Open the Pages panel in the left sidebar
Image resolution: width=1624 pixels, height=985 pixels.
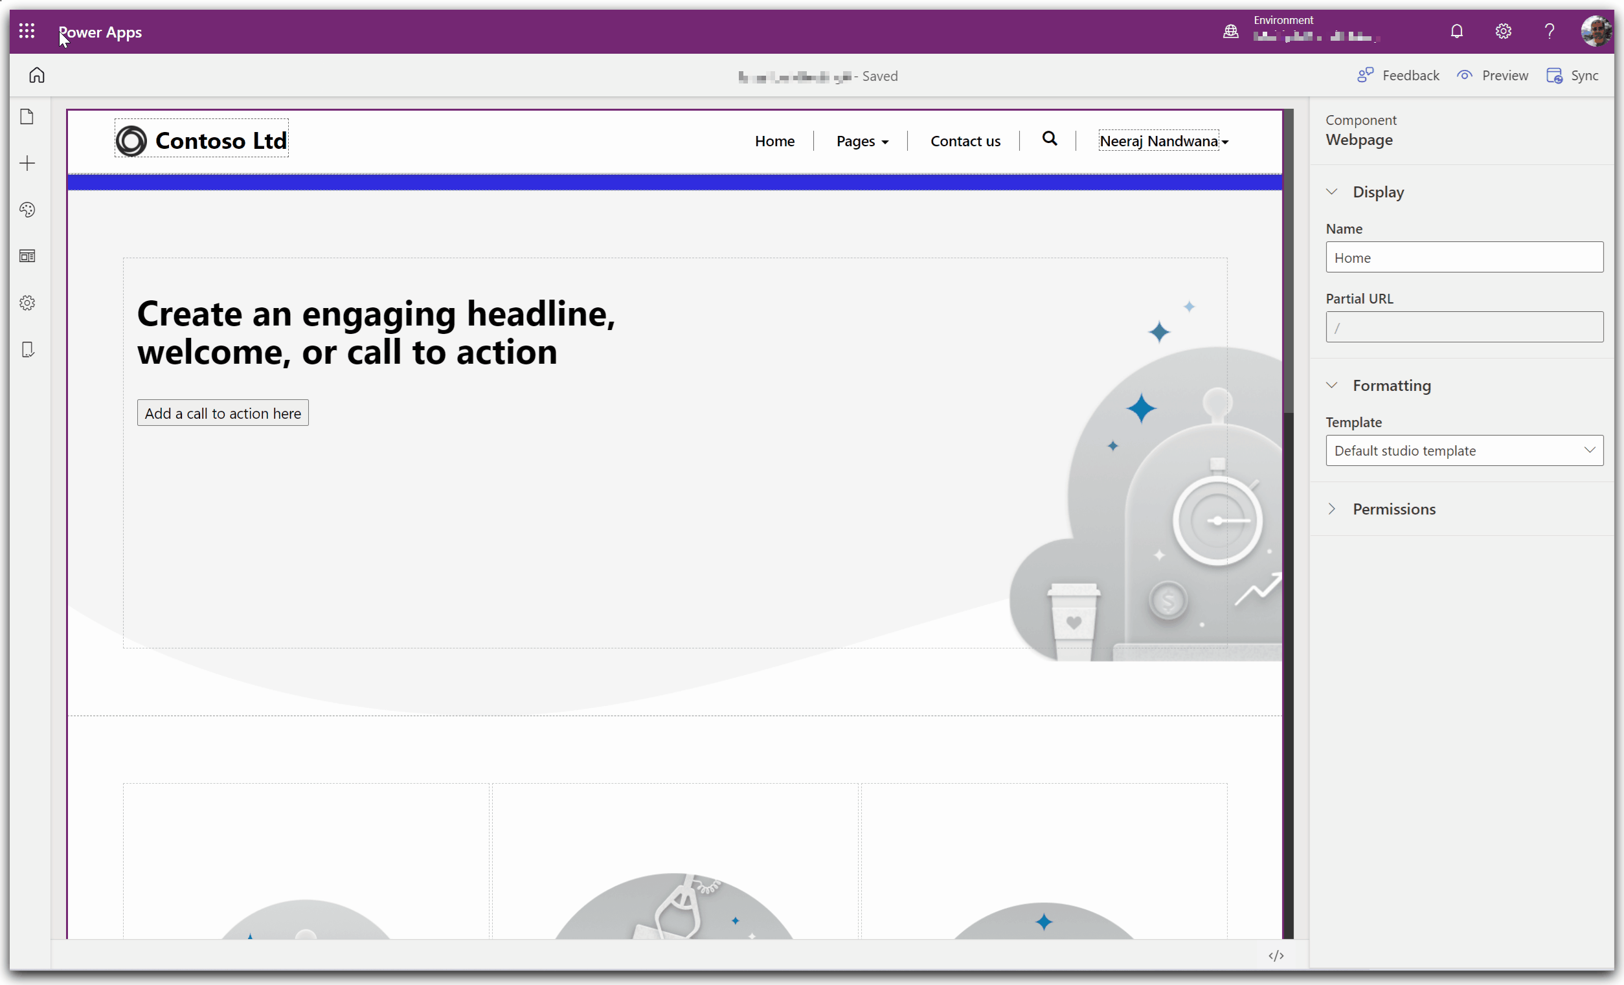pos(27,117)
